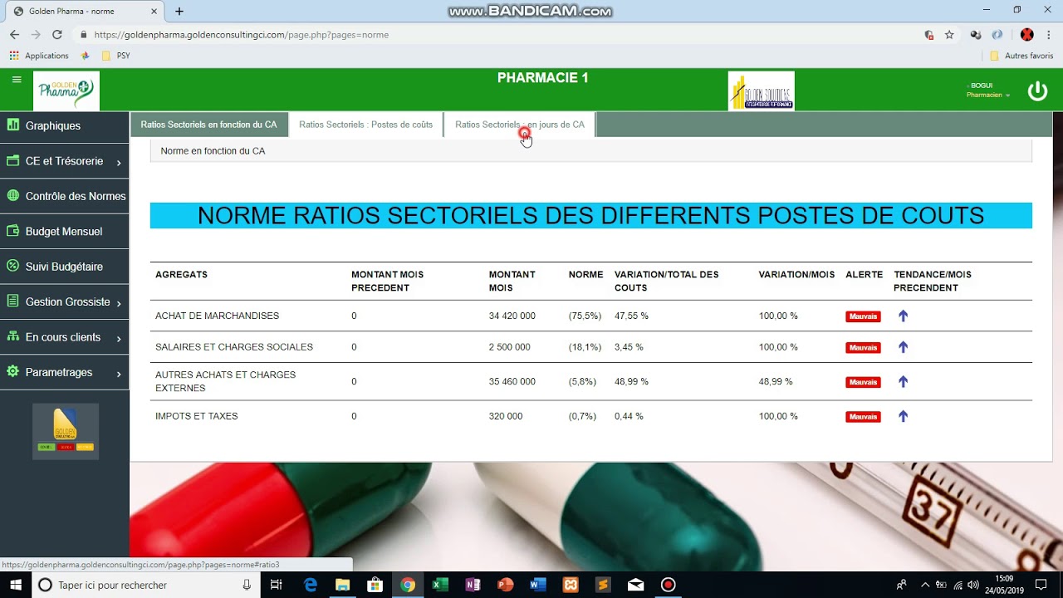Screen dimensions: 1063x598
Task: Click the red X extension icon
Action: pos(1026,35)
